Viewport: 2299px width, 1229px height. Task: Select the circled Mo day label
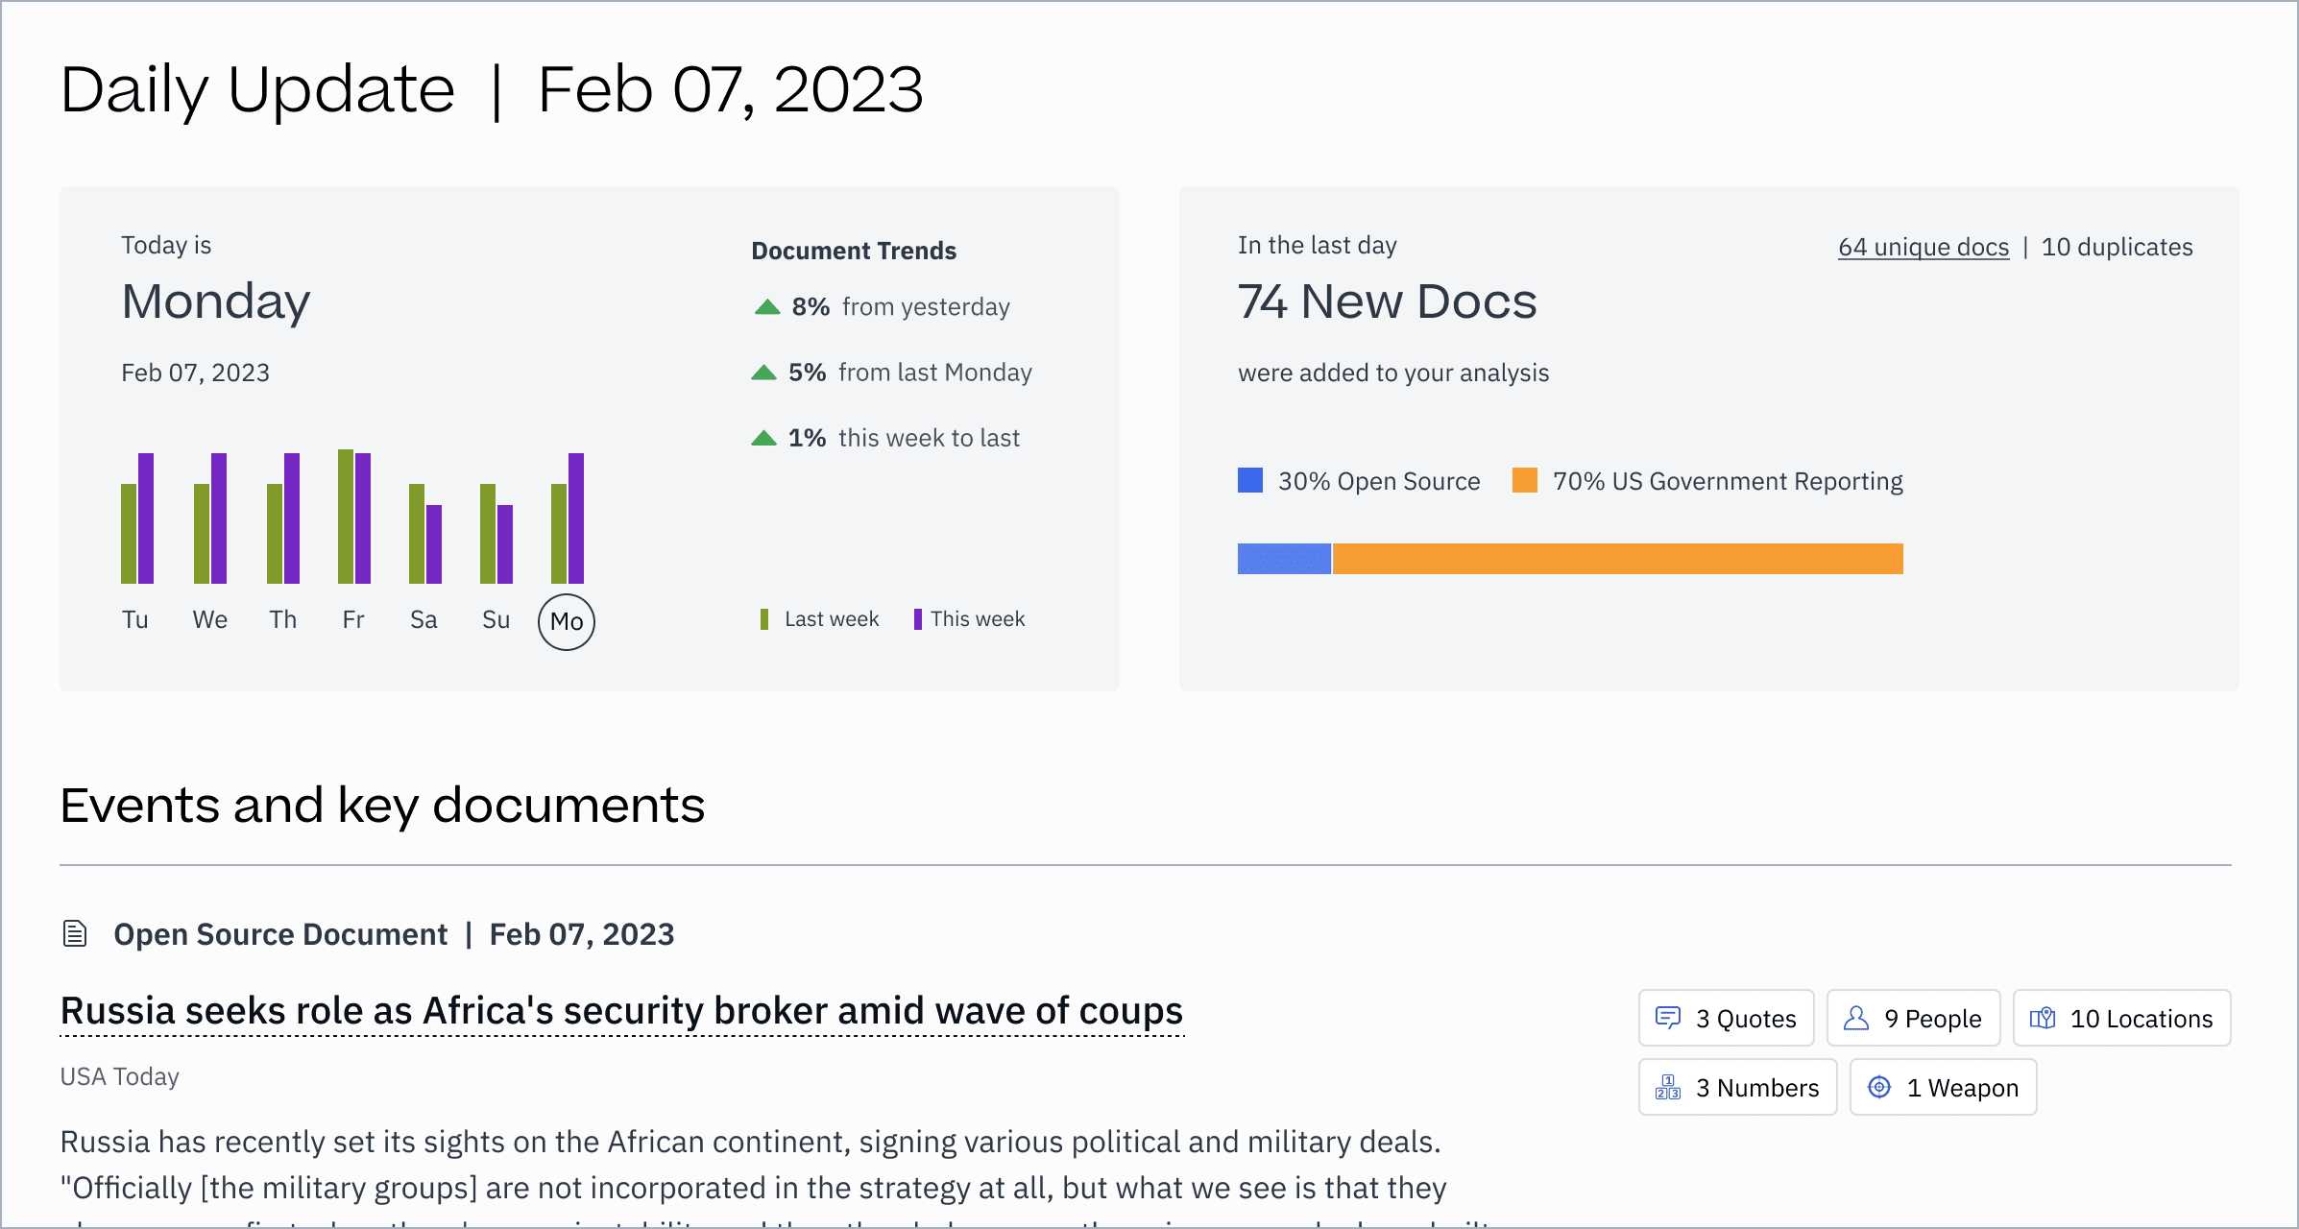[x=567, y=621]
